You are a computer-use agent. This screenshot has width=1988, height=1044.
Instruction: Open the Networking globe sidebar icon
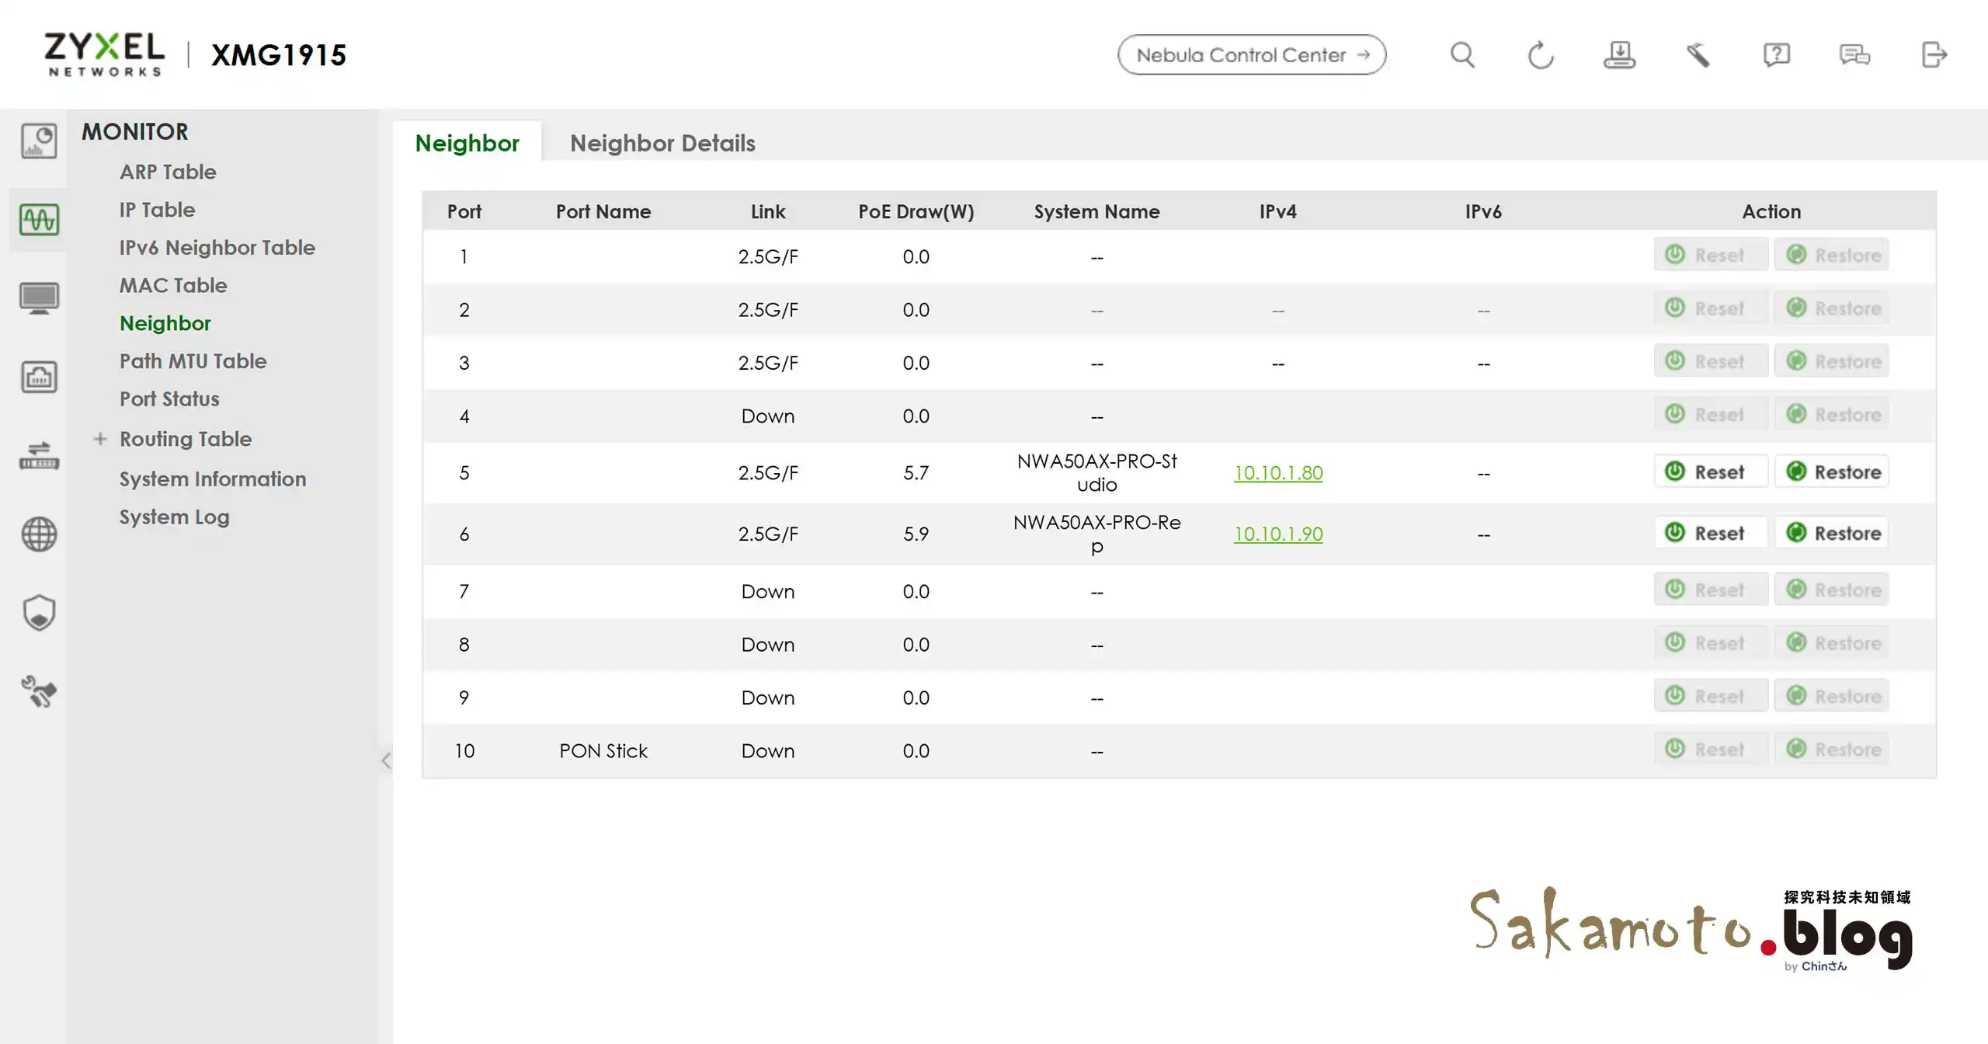point(39,534)
